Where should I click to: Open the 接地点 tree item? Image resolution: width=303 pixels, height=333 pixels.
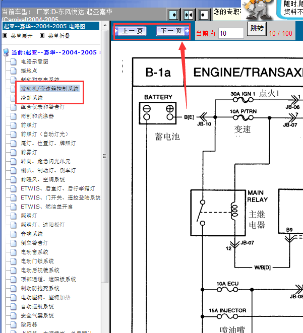coord(29,71)
